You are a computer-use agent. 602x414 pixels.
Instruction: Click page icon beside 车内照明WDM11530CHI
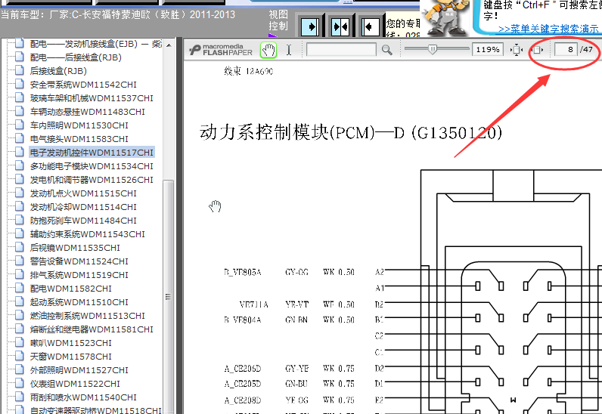click(x=19, y=125)
